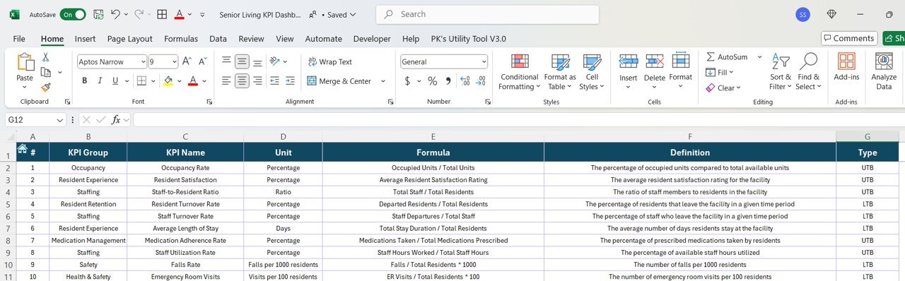Turn off the AutoSave toggle
Viewport: 905px width, 281px height.
73,14
